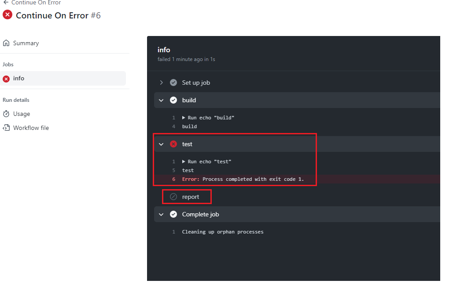The height and width of the screenshot is (291, 475).
Task: Select the info job in sidebar
Action: 19,79
